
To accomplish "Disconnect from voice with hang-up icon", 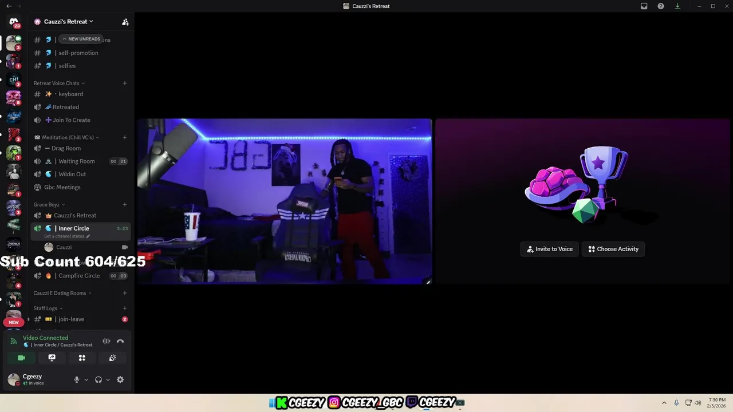I will point(120,341).
